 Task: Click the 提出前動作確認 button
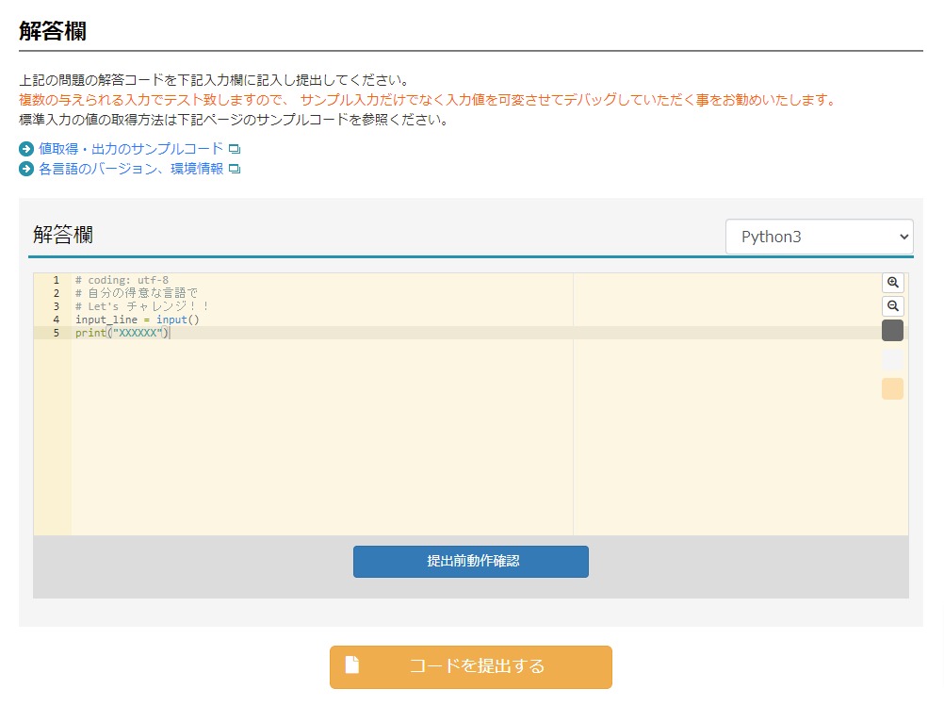click(471, 561)
